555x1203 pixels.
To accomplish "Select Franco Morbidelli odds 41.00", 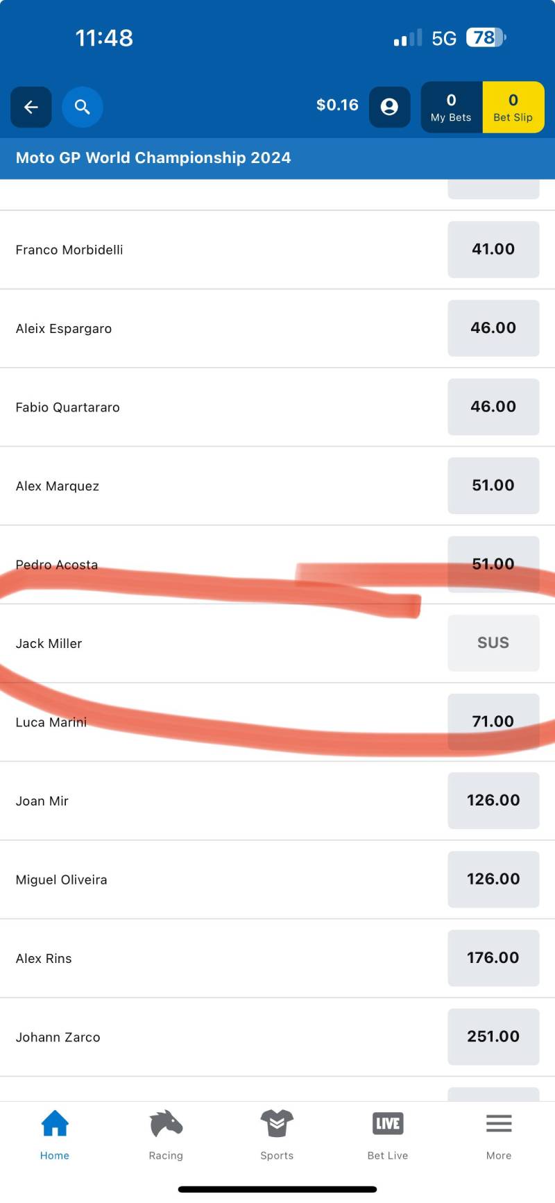I will pyautogui.click(x=493, y=250).
